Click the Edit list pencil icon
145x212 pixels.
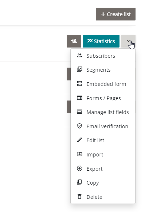point(79,140)
